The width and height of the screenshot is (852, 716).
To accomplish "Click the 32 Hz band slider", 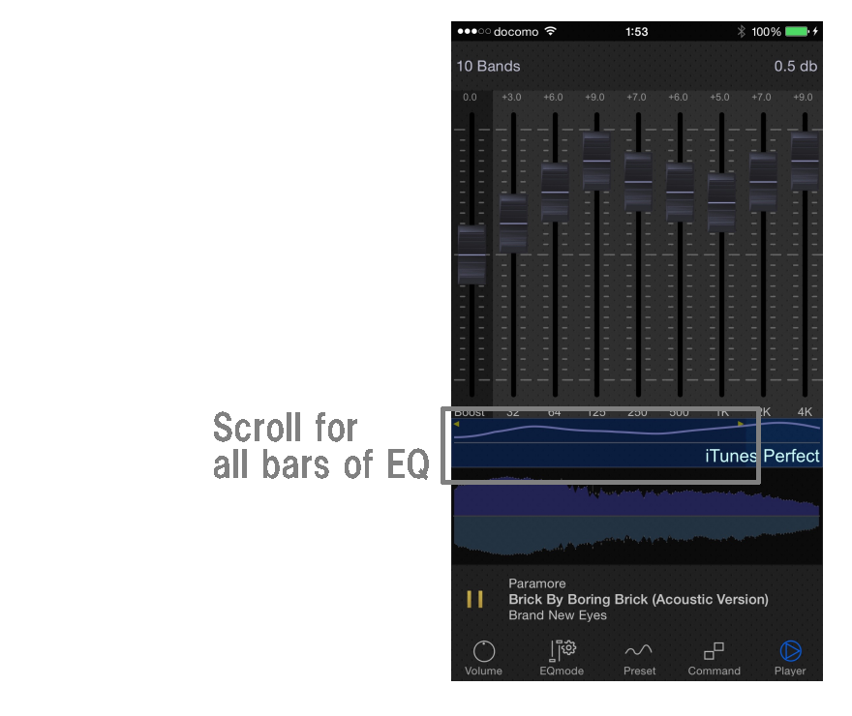I will (x=513, y=224).
